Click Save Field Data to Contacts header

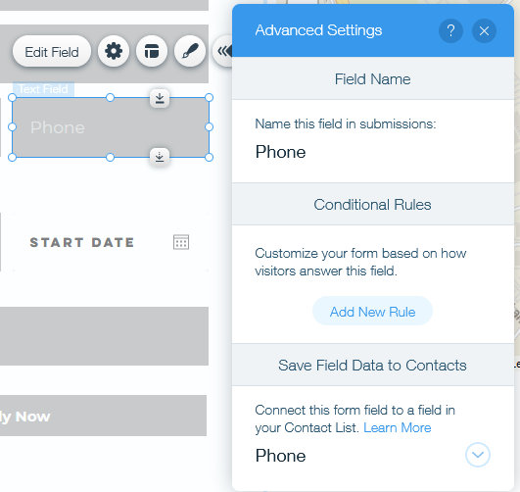pyautogui.click(x=373, y=366)
